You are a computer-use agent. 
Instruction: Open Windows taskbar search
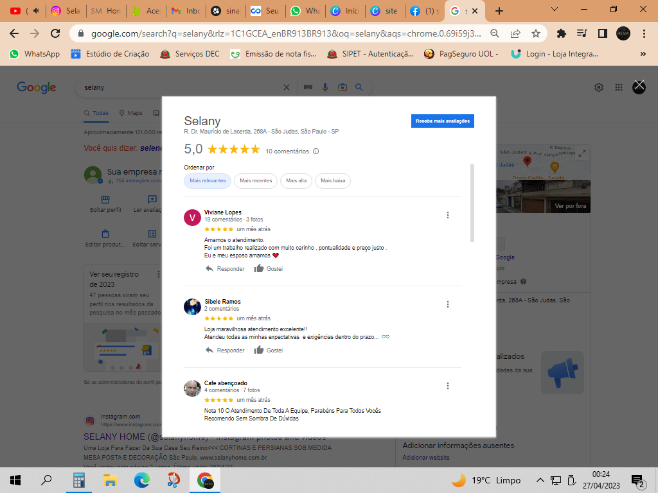46,480
